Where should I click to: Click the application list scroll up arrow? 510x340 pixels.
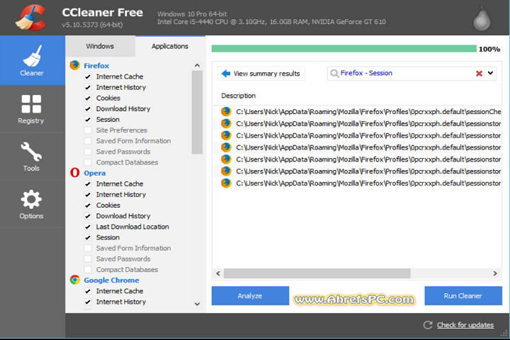197,65
